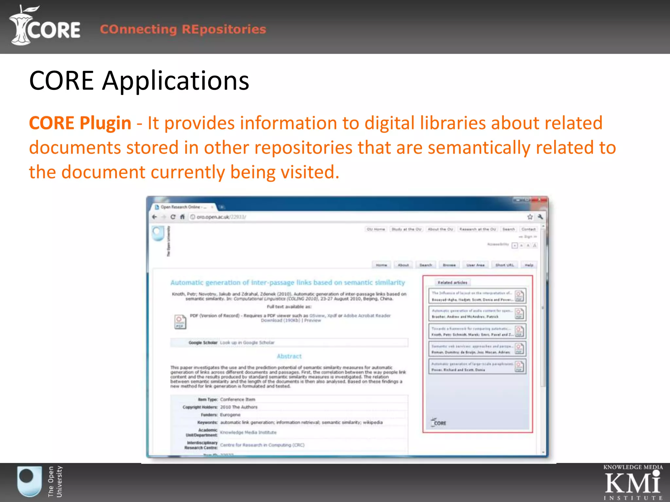This screenshot has height=502, width=670.
Task: Select the Browse navigation tab
Action: click(449, 265)
